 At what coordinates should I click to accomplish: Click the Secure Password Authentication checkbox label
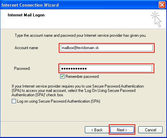point(58,101)
